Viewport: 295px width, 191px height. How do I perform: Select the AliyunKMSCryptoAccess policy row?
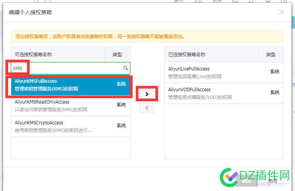click(71, 127)
